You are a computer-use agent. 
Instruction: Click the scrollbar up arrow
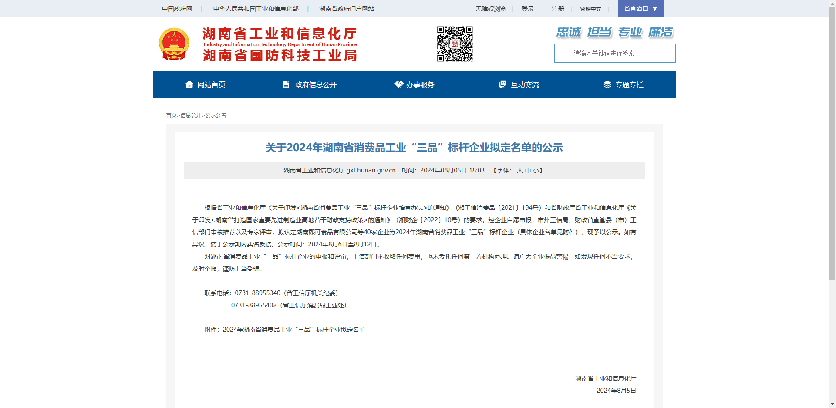point(832,3)
